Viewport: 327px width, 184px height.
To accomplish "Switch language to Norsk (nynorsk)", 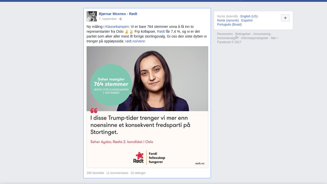I will click(x=228, y=20).
